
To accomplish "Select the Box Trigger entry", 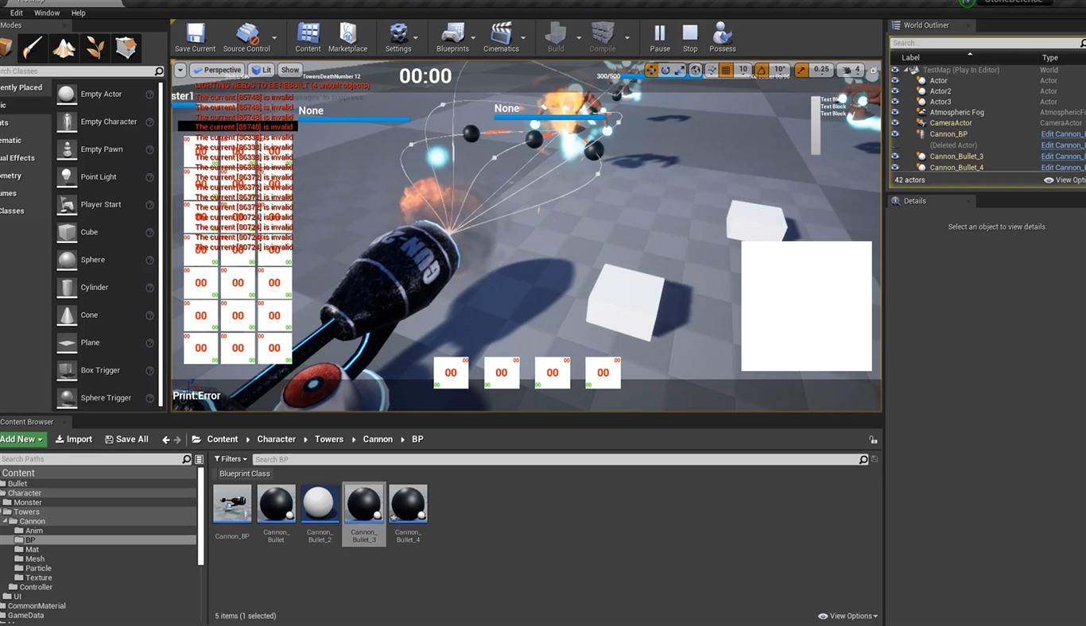I will coord(107,370).
